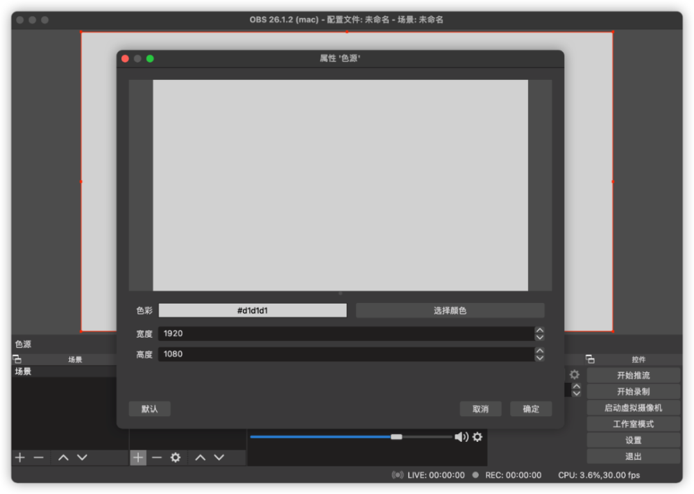
Task: Open audio mixer settings gear beside speaker
Action: pyautogui.click(x=477, y=437)
